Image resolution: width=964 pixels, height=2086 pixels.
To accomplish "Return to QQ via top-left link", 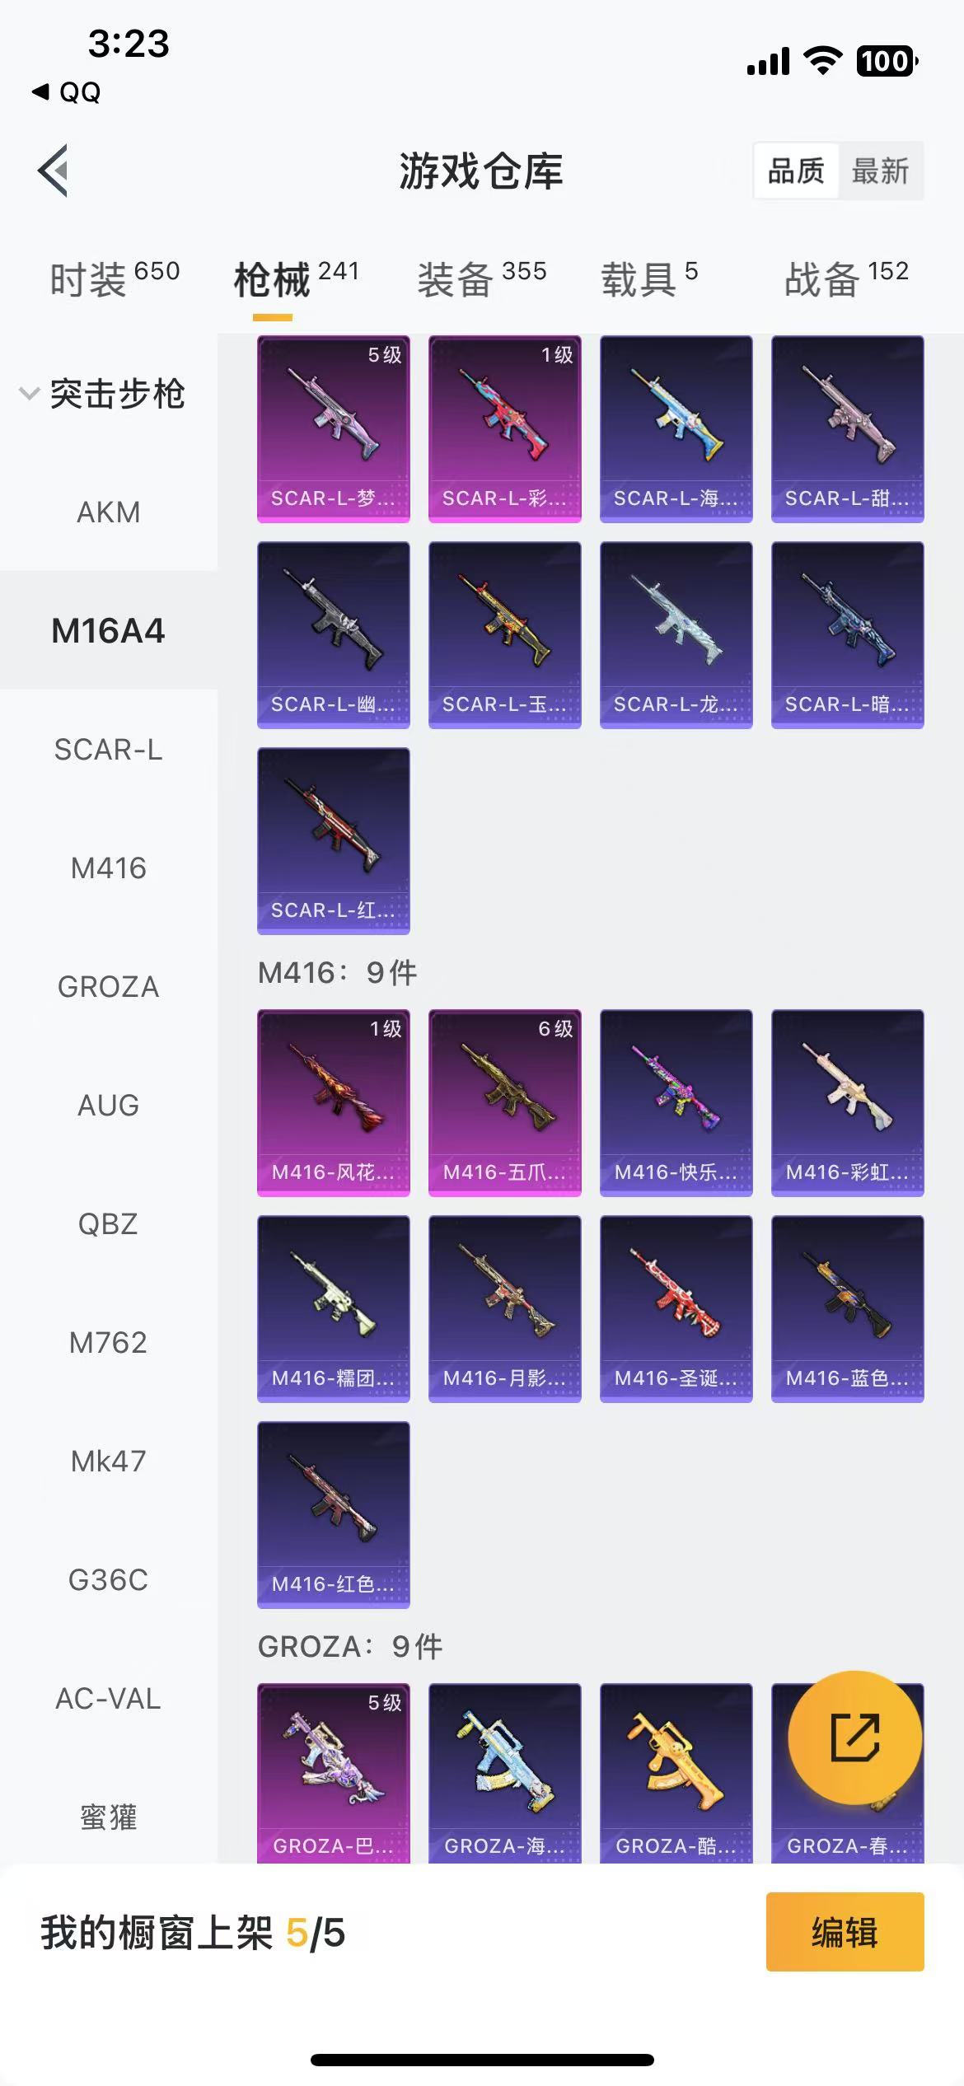I will coord(67,91).
